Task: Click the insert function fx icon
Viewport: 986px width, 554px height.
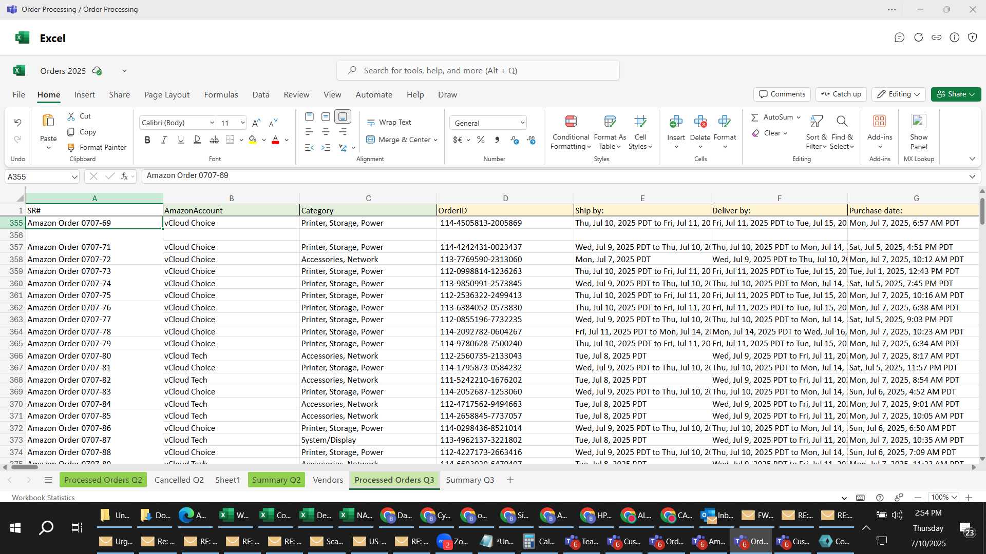Action: pyautogui.click(x=124, y=176)
